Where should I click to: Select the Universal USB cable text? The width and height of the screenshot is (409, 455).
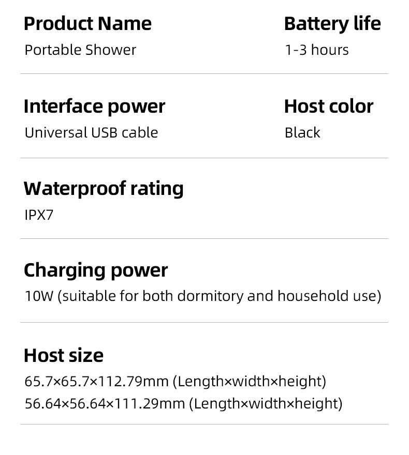click(x=91, y=132)
